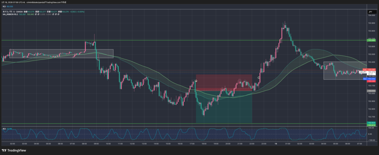
Task: Click the 18 date marker on time axis
Action: pos(276,143)
